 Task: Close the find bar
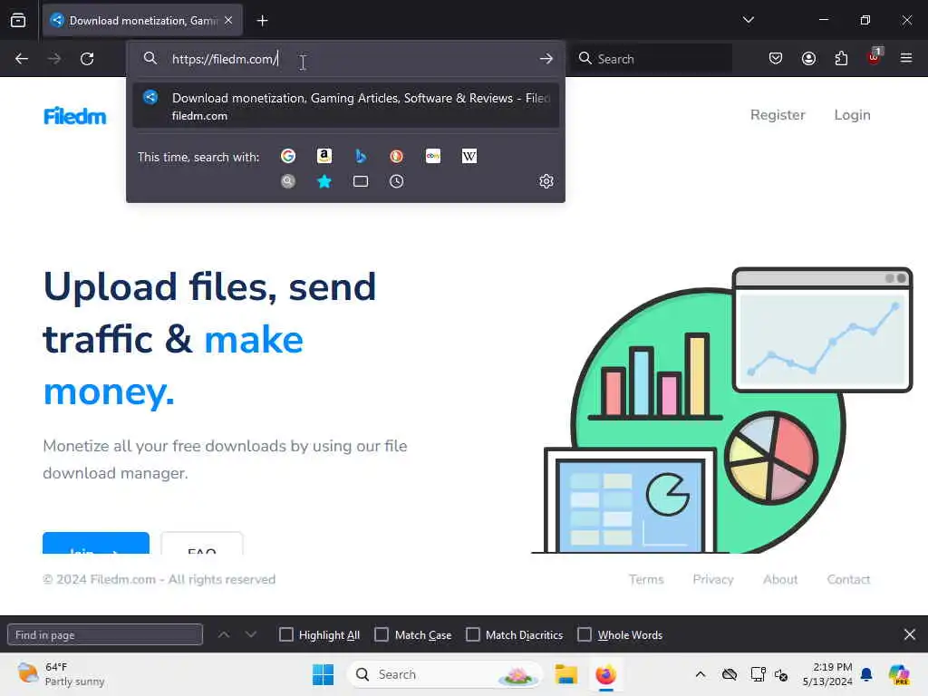tap(910, 634)
